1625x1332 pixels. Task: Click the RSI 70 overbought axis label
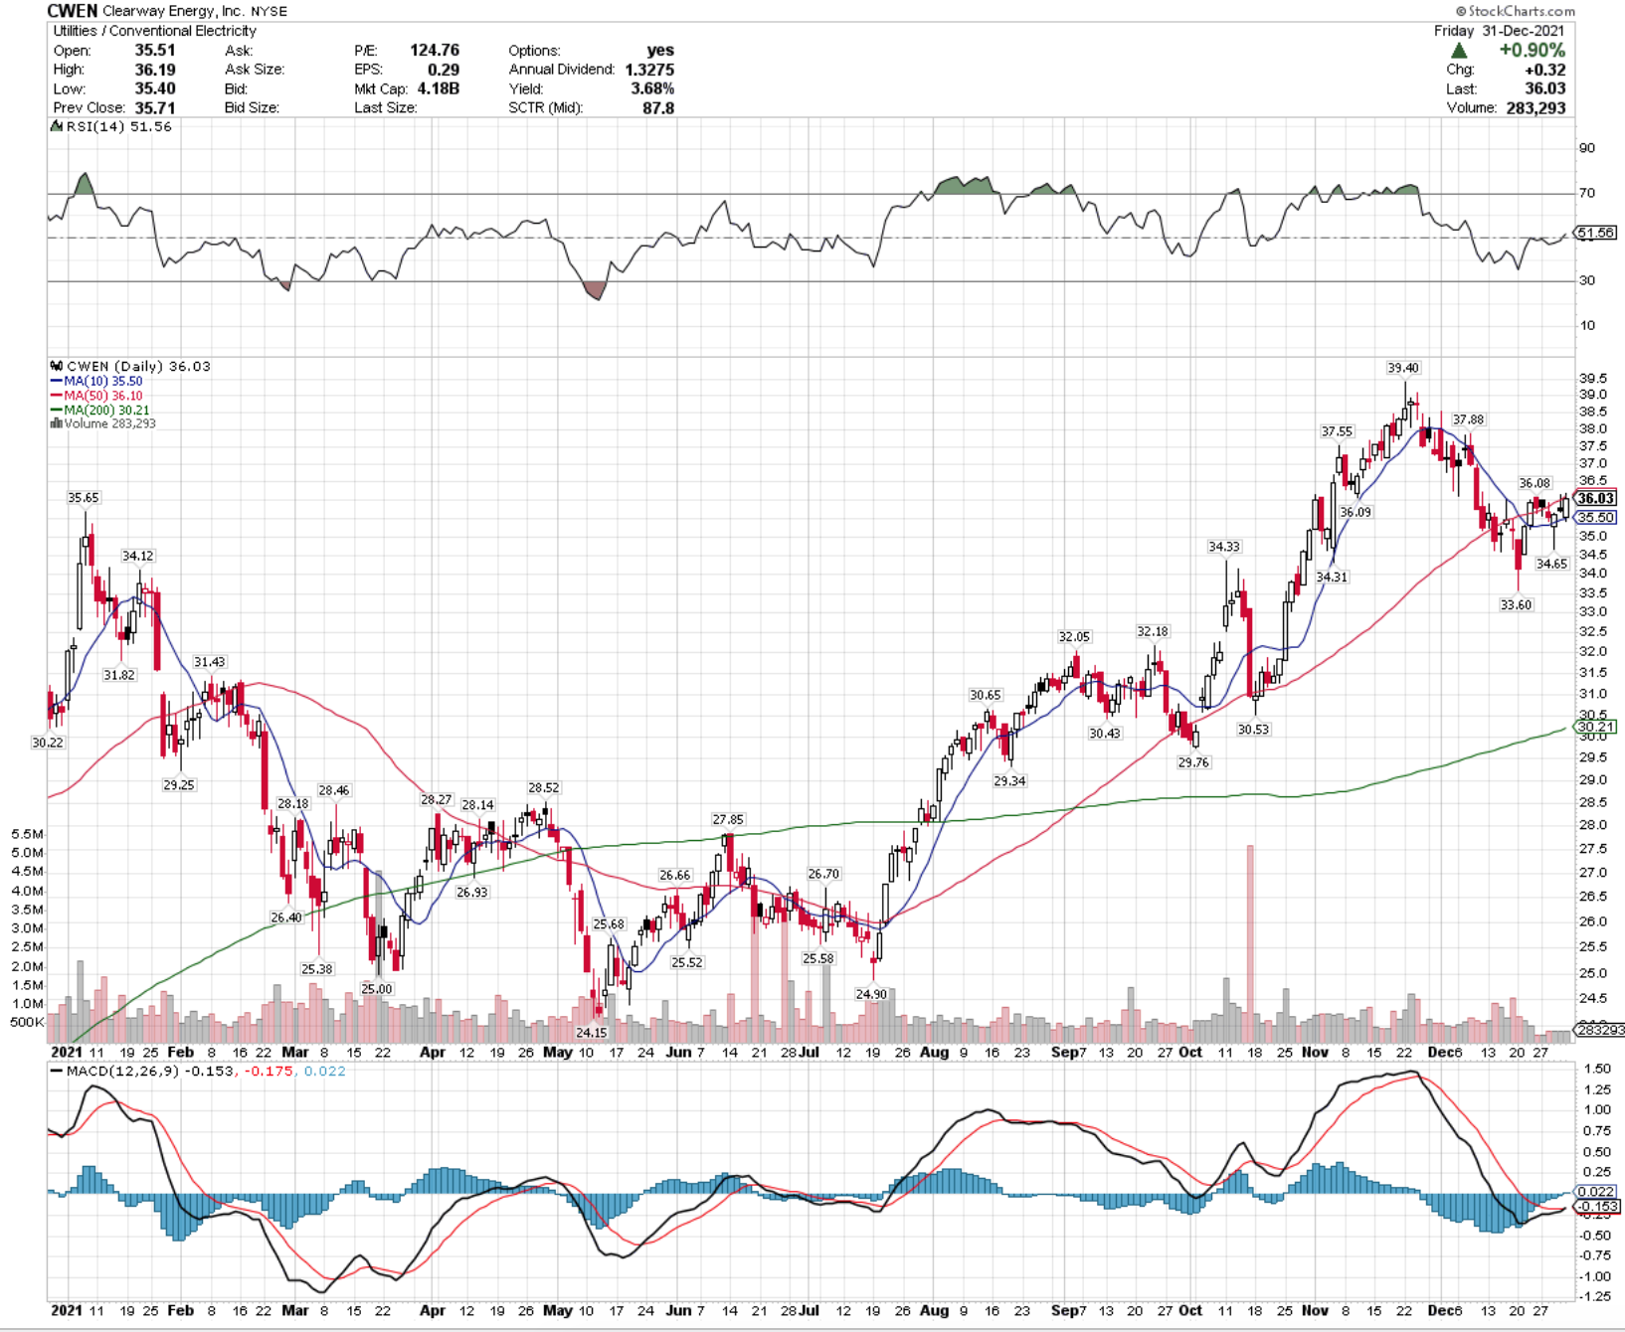click(x=1586, y=193)
